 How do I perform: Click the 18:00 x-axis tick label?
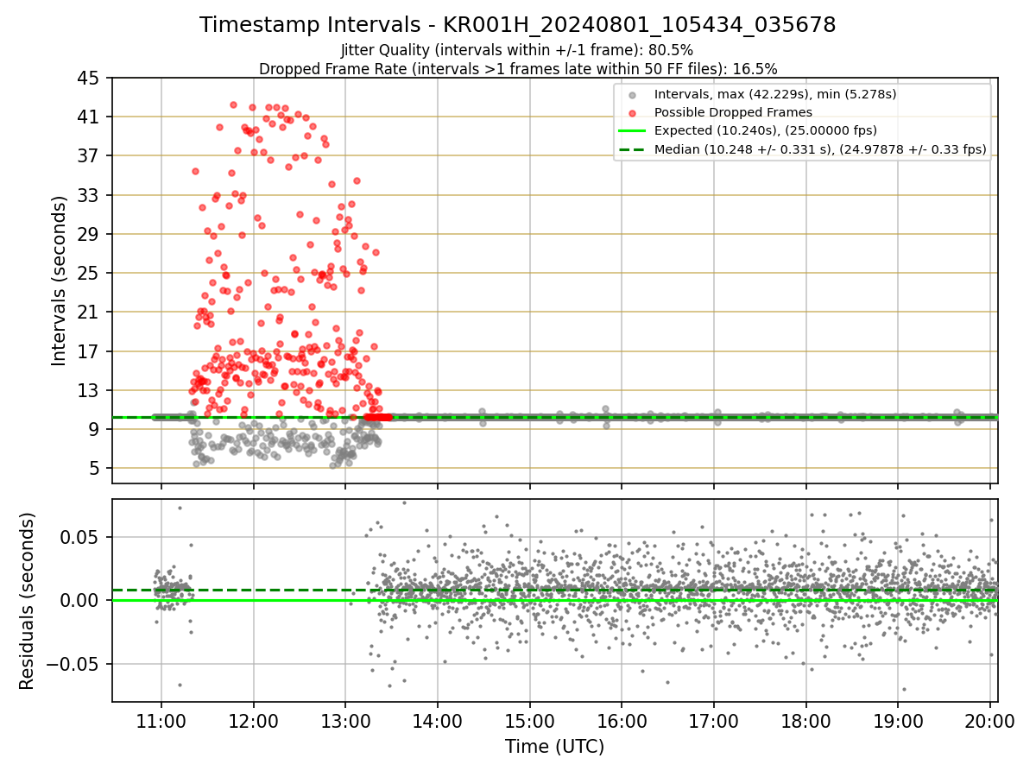(x=805, y=721)
